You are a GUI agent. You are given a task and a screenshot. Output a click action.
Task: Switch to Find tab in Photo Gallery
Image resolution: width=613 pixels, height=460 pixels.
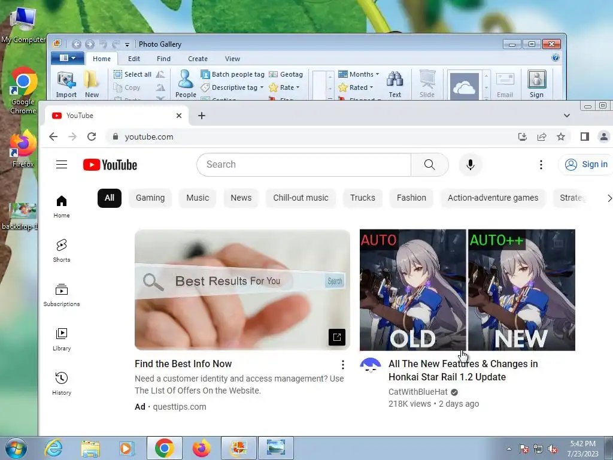[x=163, y=59]
